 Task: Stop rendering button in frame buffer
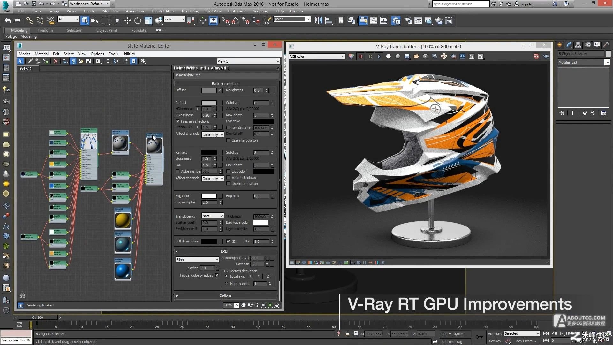[536, 56]
